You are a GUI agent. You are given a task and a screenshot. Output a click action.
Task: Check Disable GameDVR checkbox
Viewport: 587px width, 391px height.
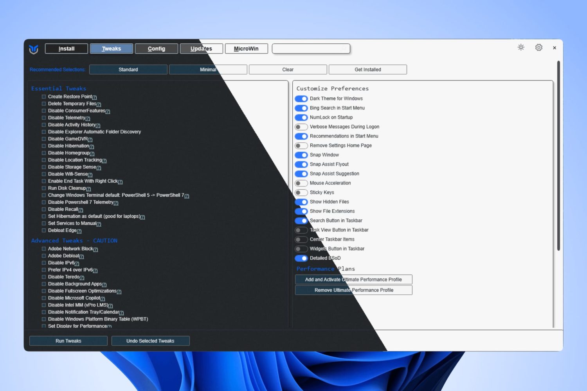pyautogui.click(x=44, y=139)
